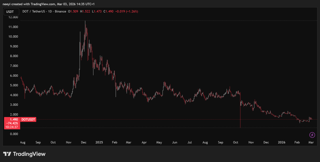Click the DOT / TetherUS symbol title

coord(35,12)
